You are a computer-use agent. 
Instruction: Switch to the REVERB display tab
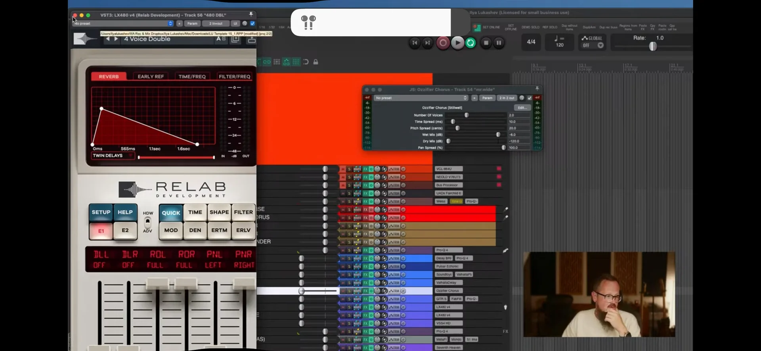tap(109, 76)
